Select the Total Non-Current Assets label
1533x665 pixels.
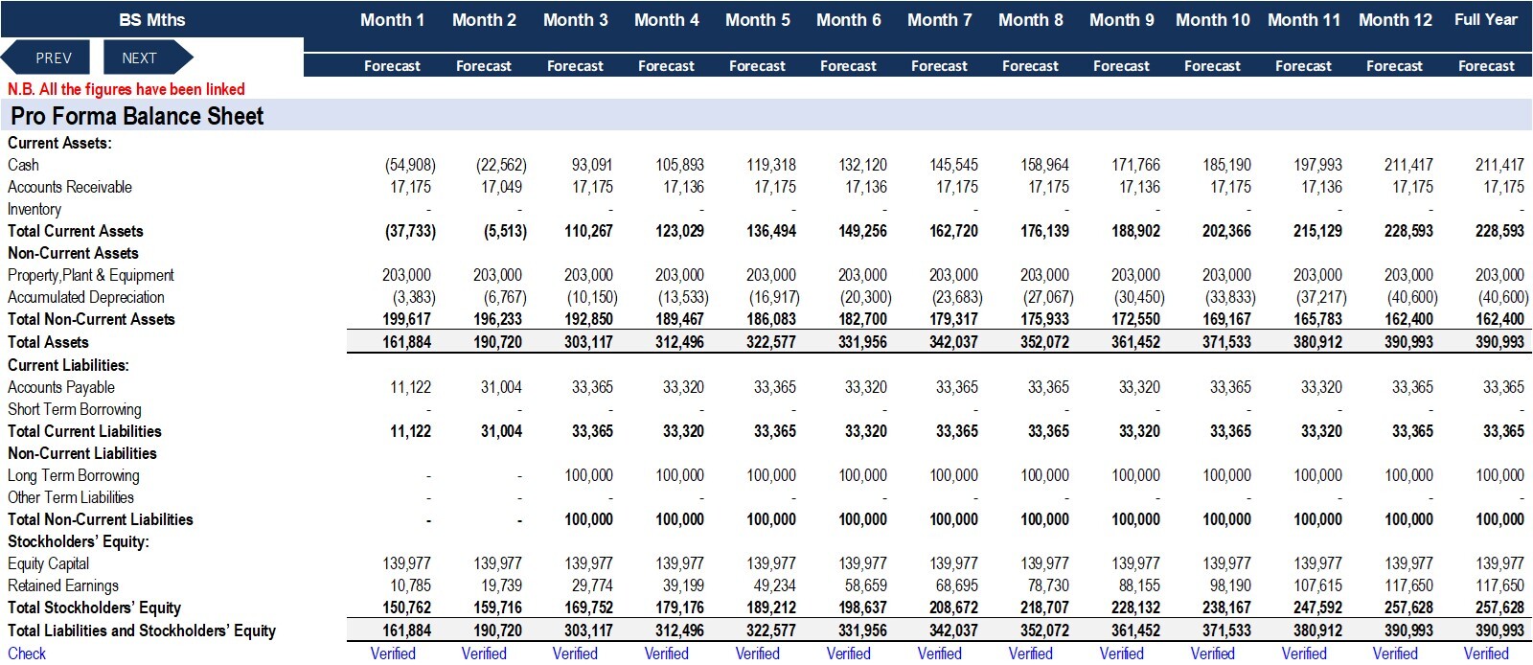91,319
